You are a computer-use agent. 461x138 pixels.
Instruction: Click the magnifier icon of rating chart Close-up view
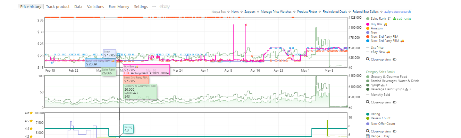coord(368,131)
